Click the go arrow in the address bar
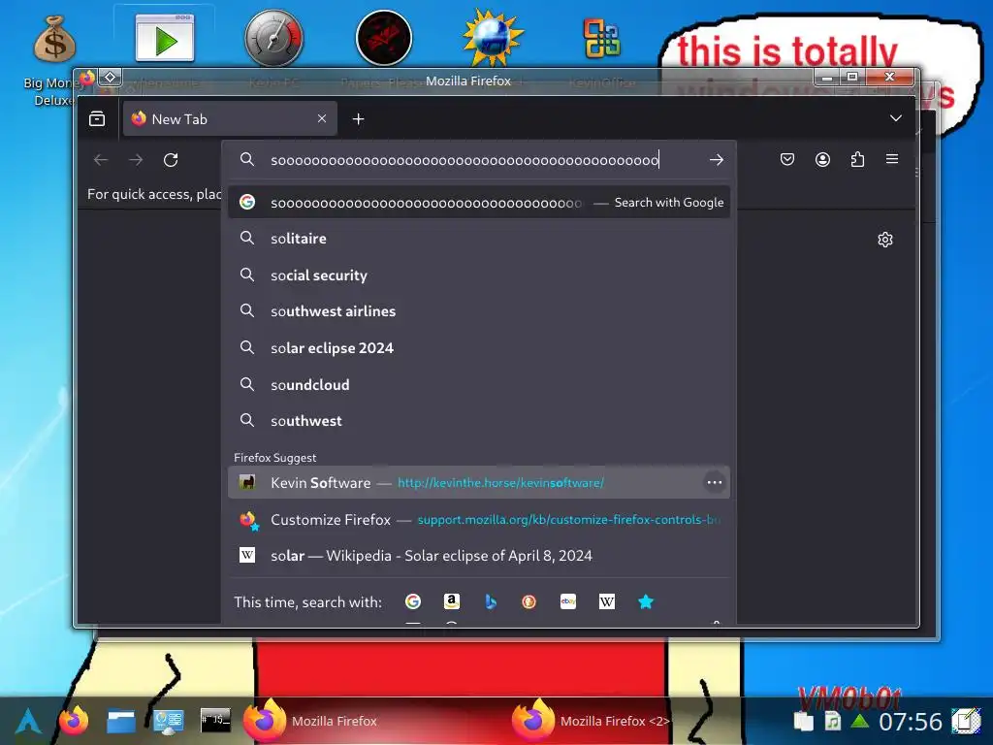Viewport: 993px width, 745px height. 717,160
